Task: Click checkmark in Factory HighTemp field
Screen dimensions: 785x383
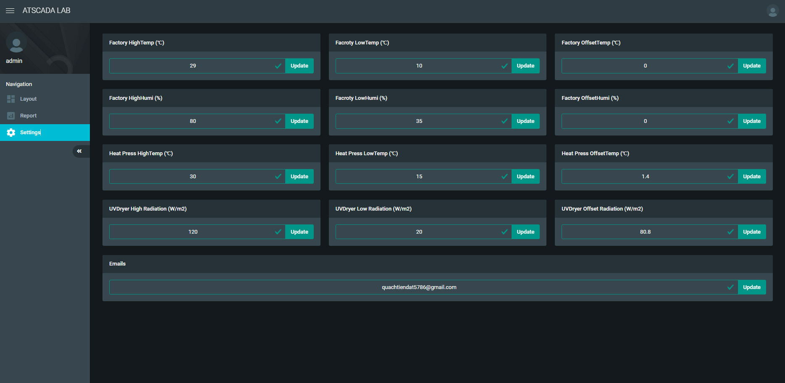Action: (278, 66)
